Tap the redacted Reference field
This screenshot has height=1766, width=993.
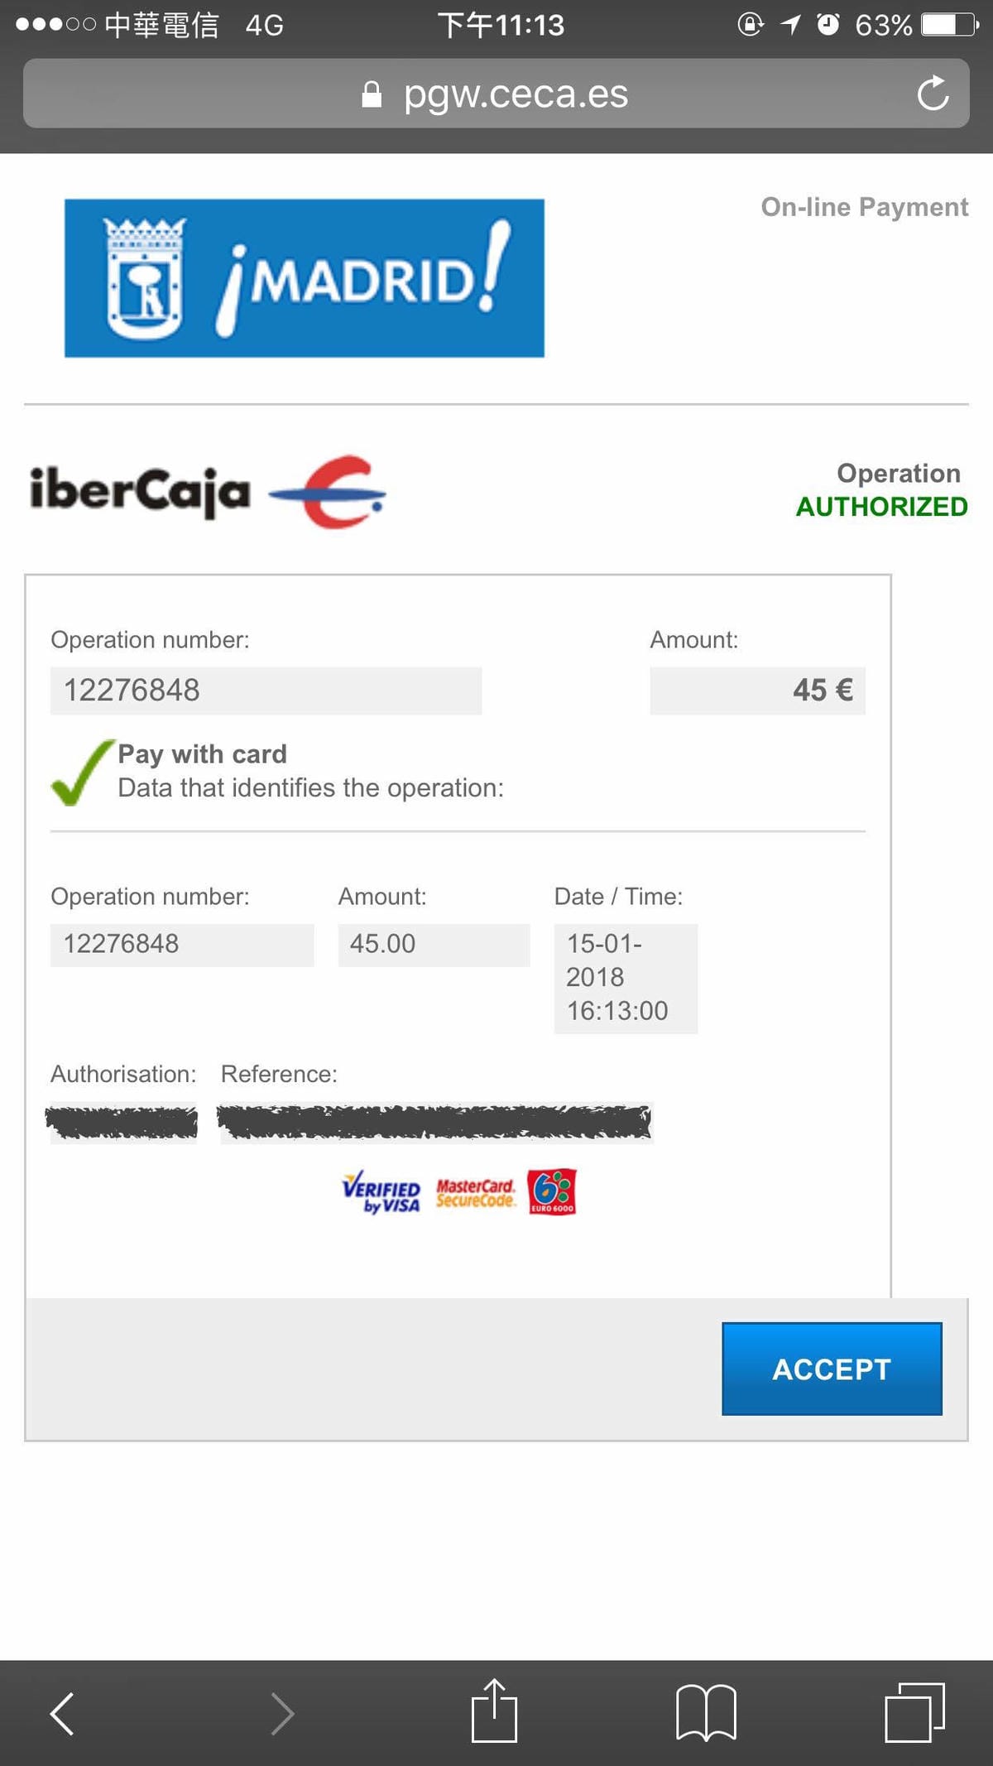click(435, 1122)
